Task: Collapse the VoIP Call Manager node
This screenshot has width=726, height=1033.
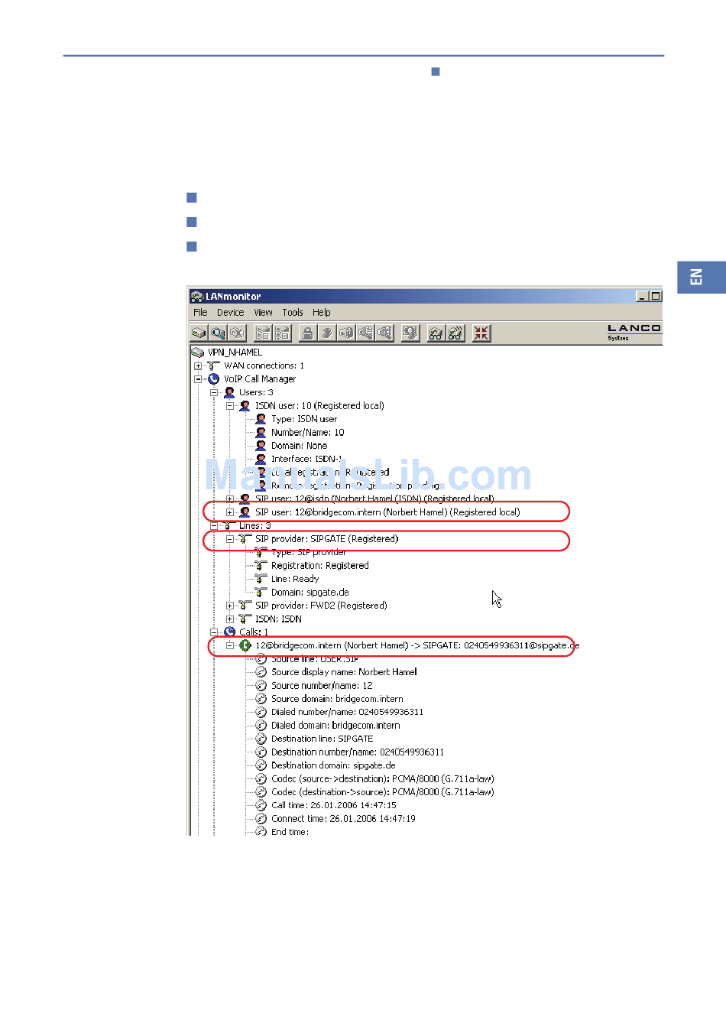Action: [x=198, y=379]
